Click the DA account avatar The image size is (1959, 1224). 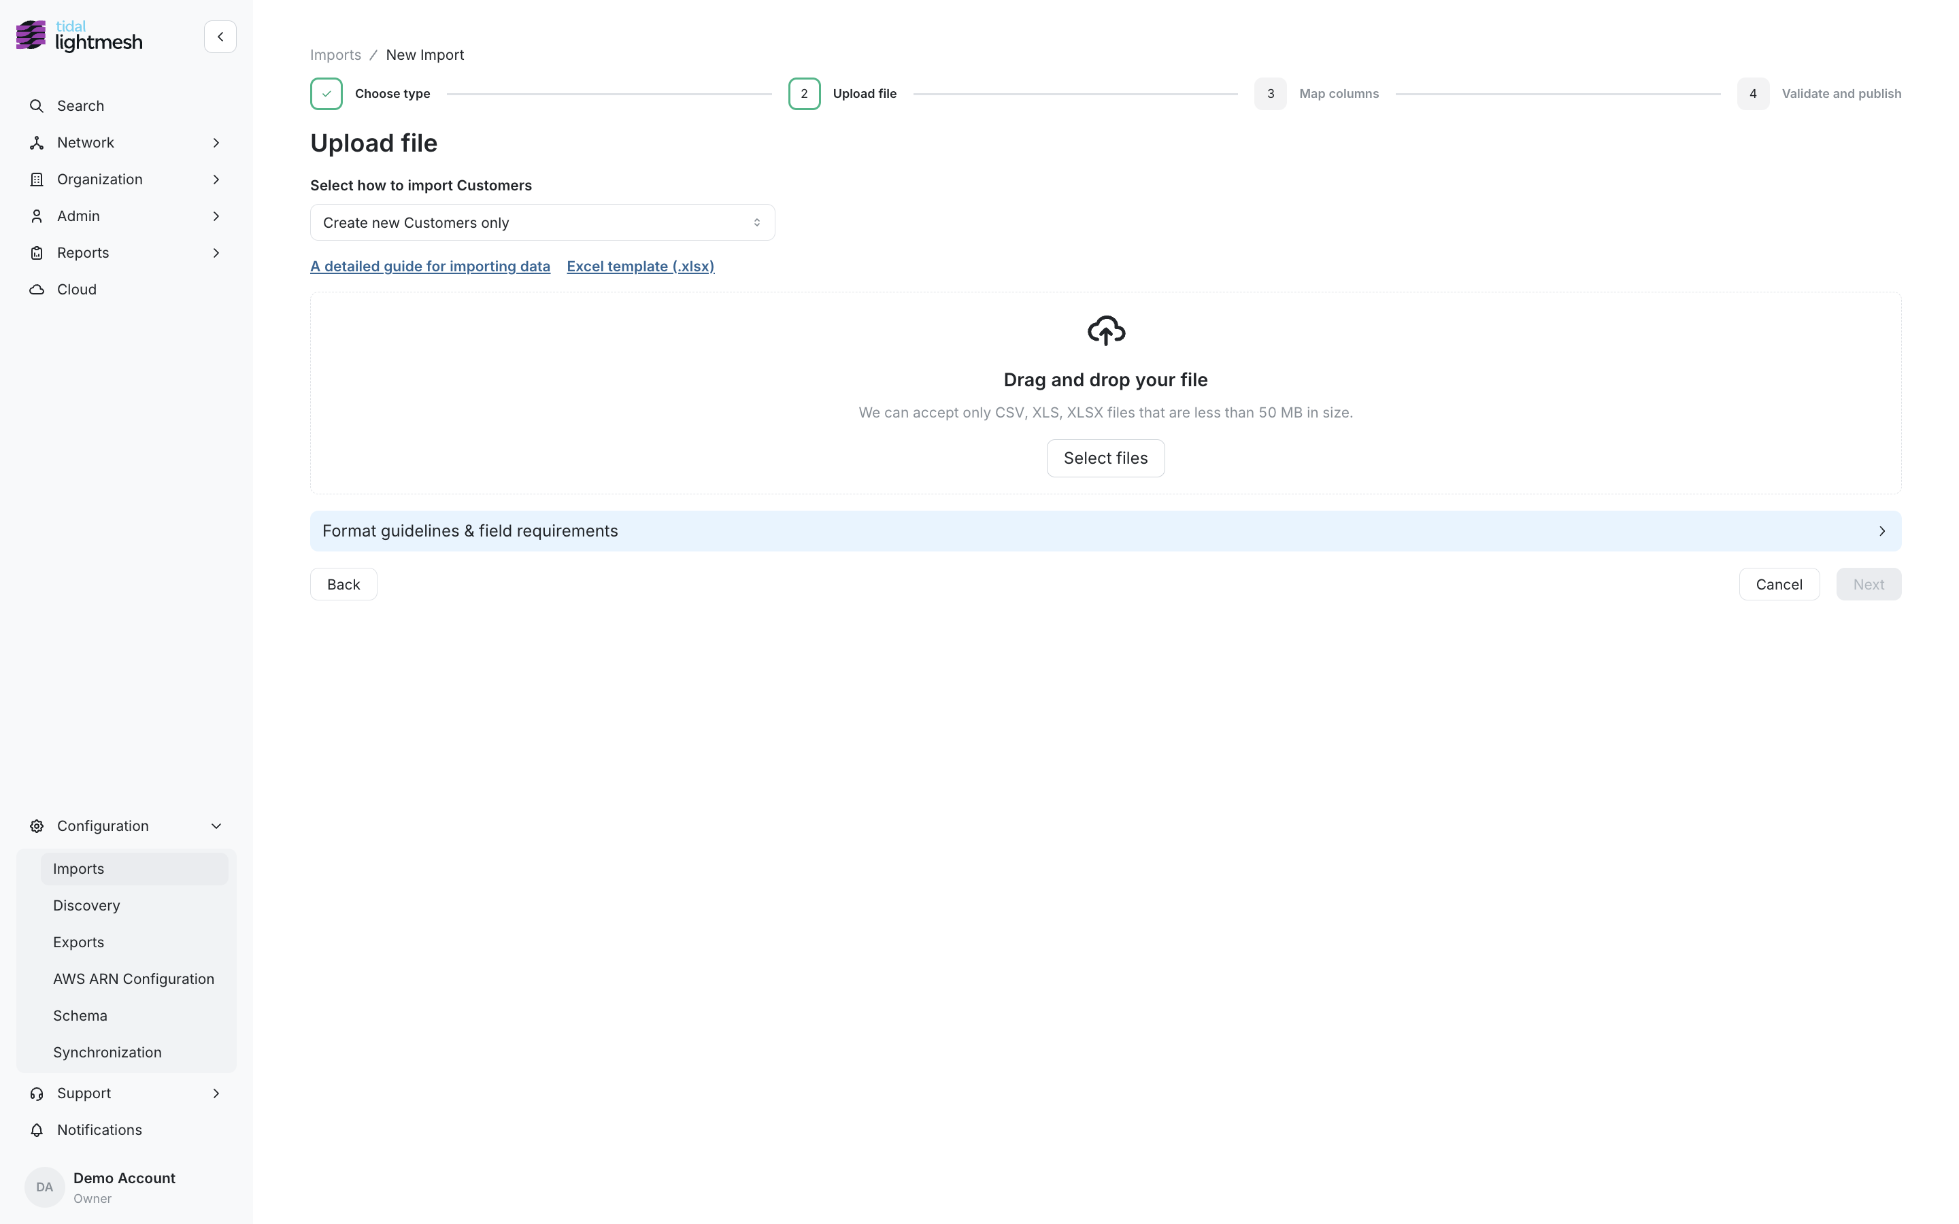44,1187
